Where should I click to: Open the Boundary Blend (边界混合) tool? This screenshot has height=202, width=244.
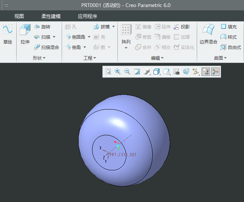[x=208, y=34]
